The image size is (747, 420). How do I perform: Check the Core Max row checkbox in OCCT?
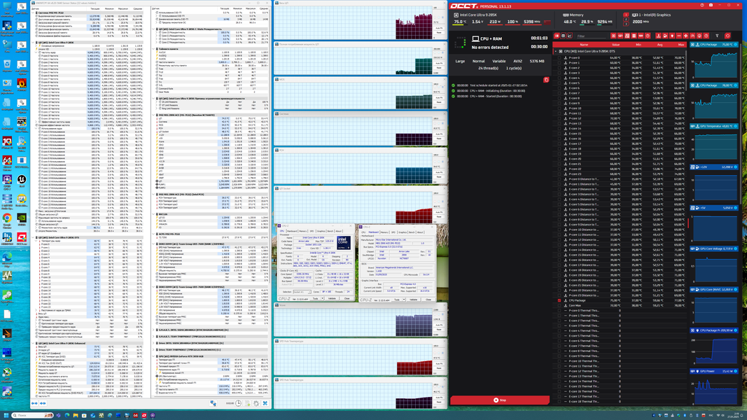coord(559,305)
